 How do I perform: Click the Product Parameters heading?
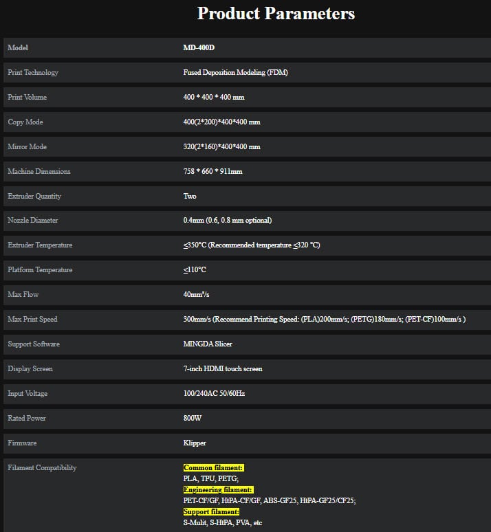pos(276,13)
